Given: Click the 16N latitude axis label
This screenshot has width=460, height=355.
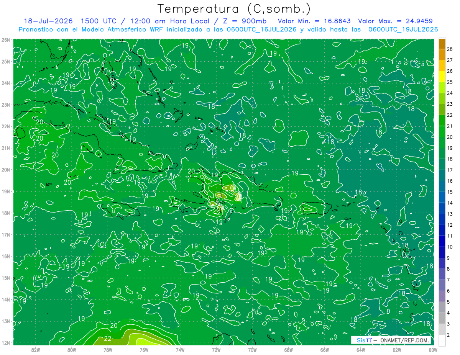Looking at the screenshot, I should [5, 256].
